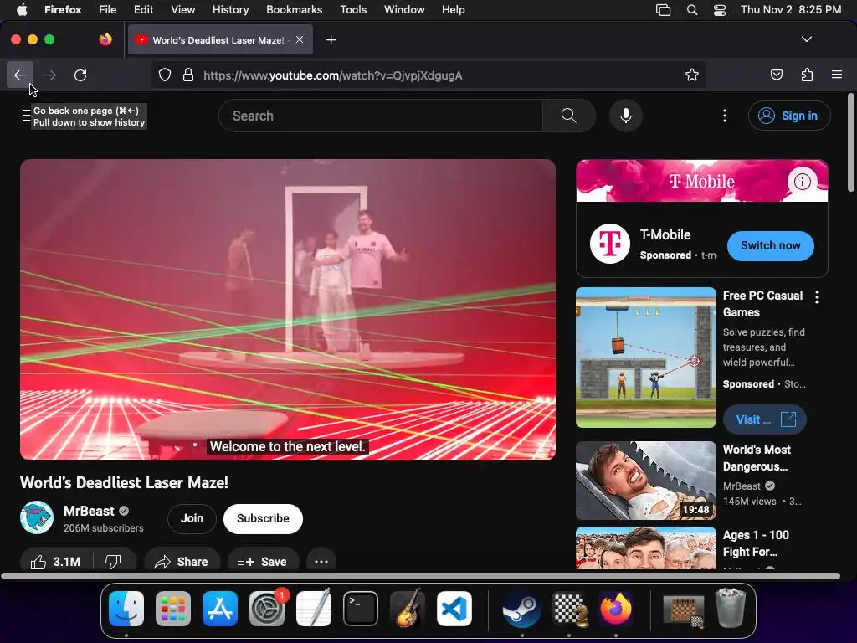
Task: Open Terminal from the Dock
Action: [360, 609]
